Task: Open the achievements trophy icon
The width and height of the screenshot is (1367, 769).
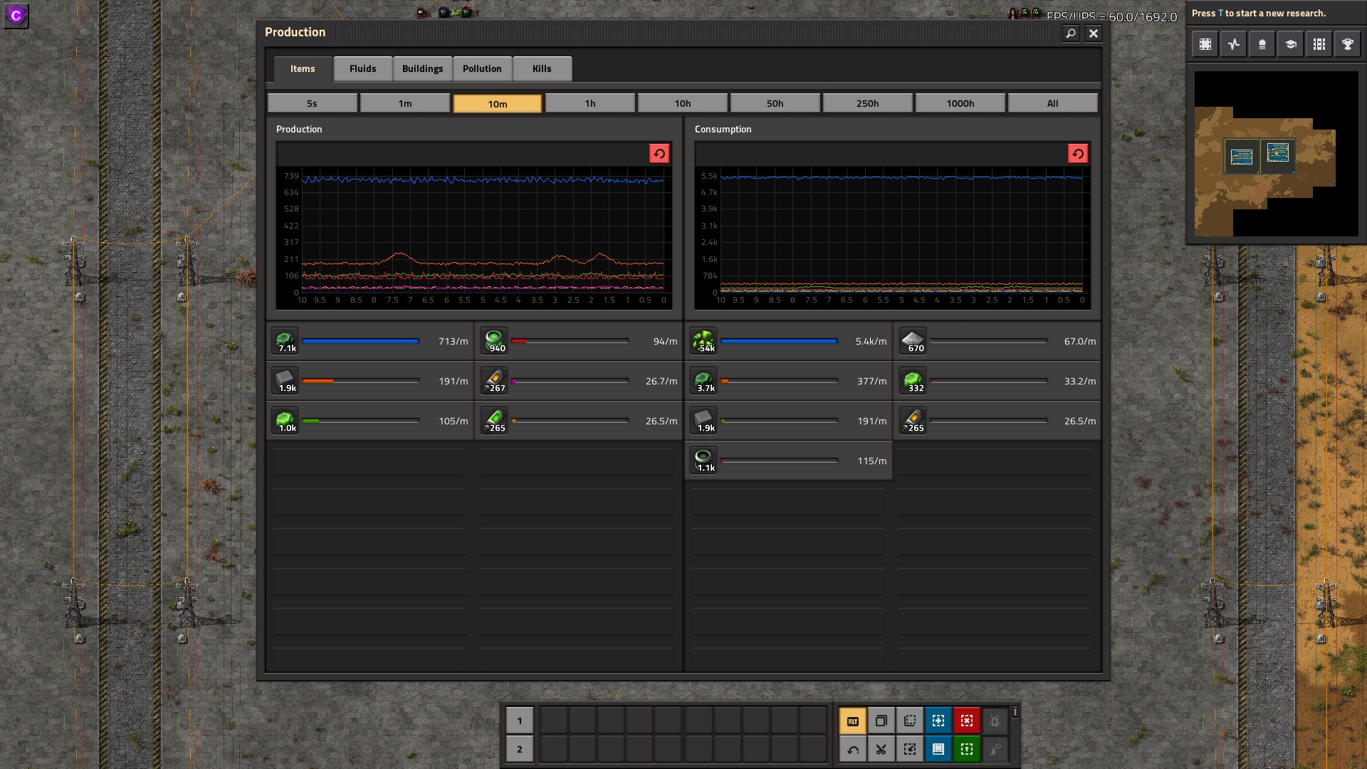Action: (x=1347, y=44)
